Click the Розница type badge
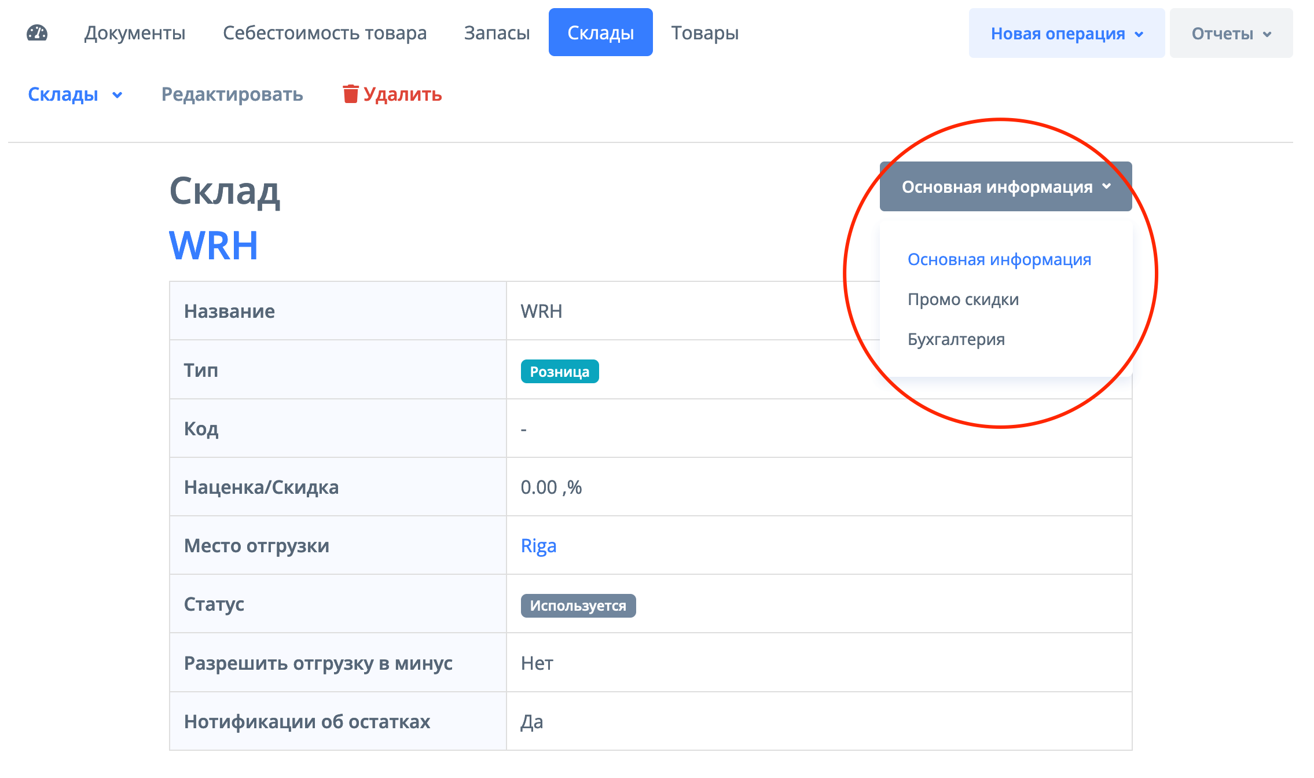 [559, 372]
